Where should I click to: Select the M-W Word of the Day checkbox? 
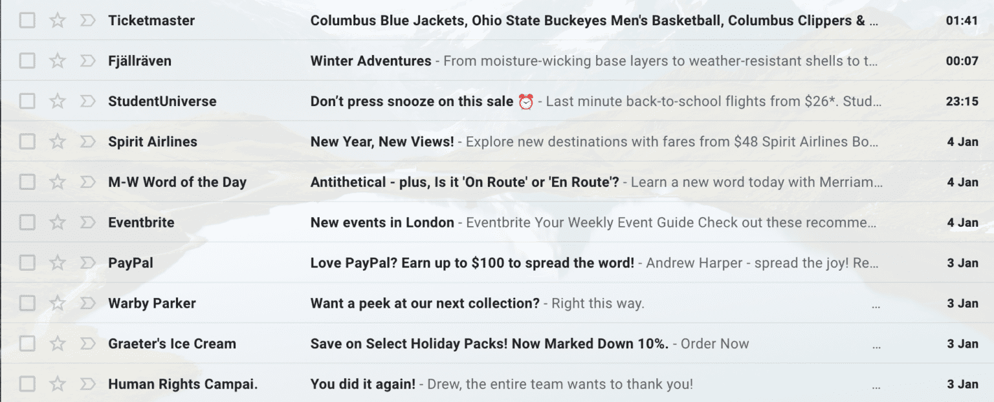pyautogui.click(x=27, y=182)
